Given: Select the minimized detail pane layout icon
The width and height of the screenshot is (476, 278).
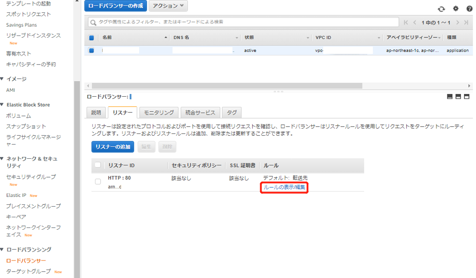Looking at the screenshot, I should 450,97.
